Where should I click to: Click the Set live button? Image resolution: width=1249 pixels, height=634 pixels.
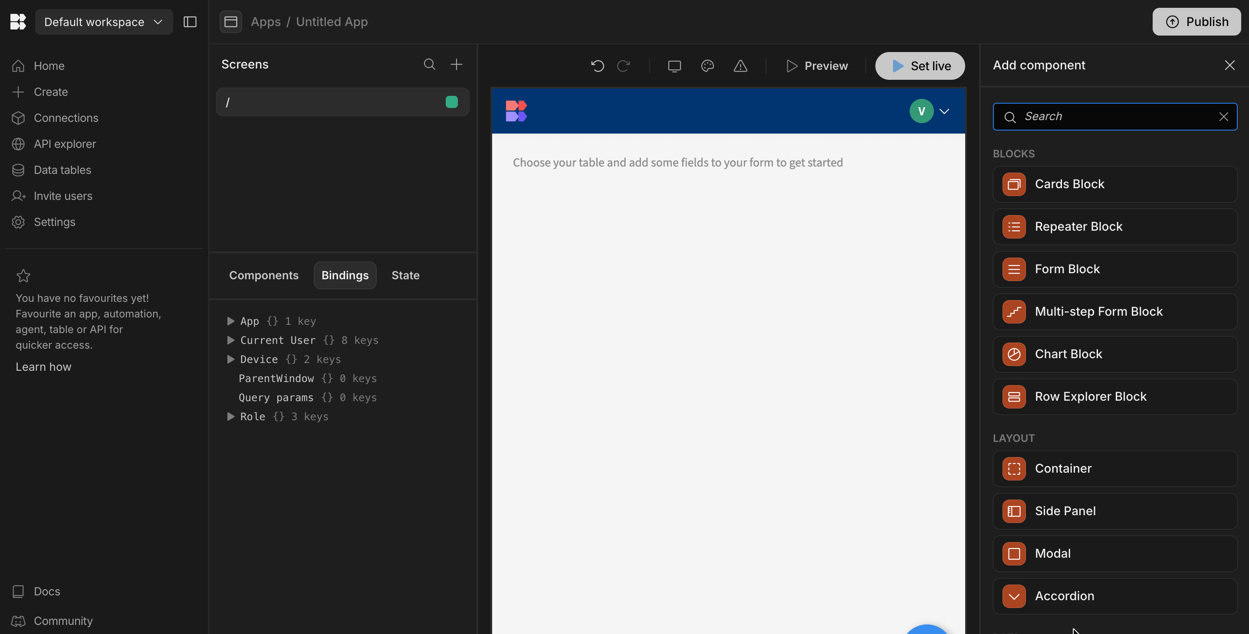(x=920, y=66)
